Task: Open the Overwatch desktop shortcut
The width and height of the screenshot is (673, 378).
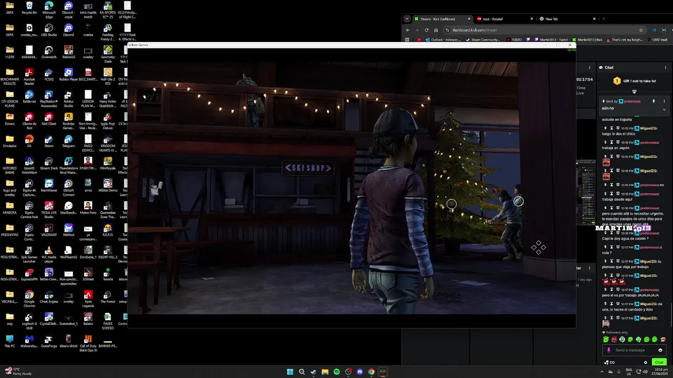Action: pos(49,52)
